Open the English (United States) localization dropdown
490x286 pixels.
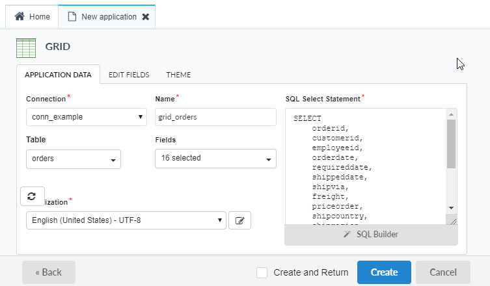point(126,220)
